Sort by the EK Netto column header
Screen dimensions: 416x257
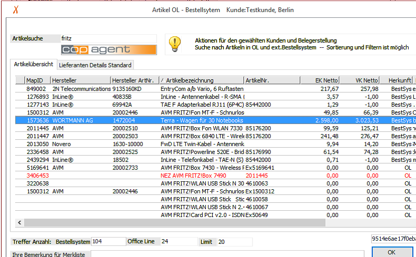320,80
